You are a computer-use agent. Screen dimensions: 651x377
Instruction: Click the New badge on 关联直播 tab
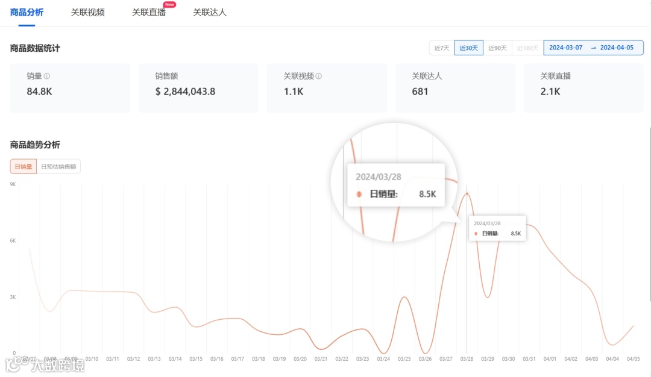[x=169, y=4]
